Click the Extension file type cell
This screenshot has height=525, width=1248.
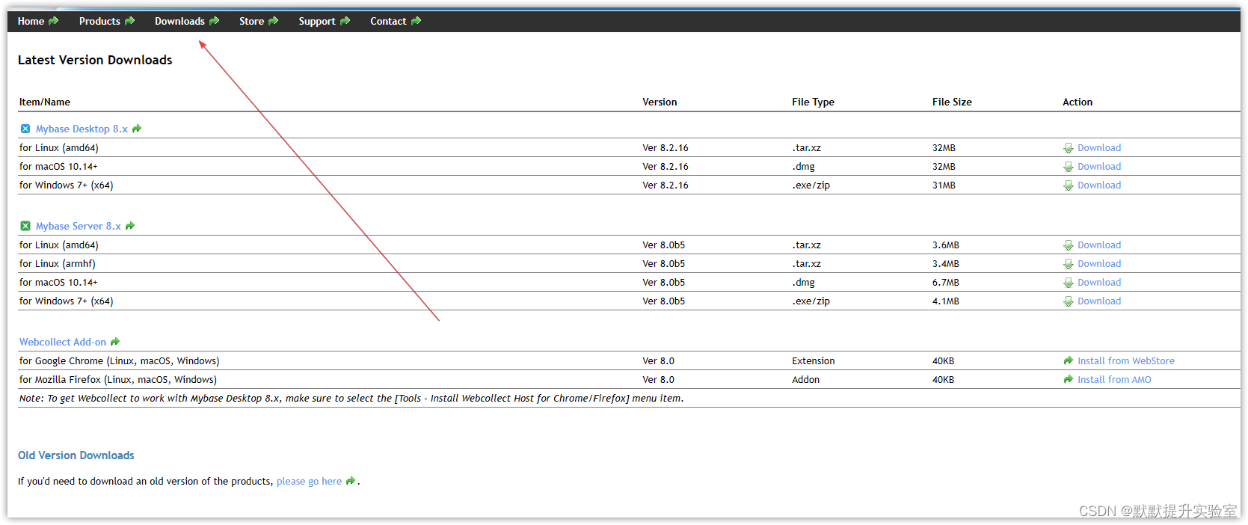point(813,360)
